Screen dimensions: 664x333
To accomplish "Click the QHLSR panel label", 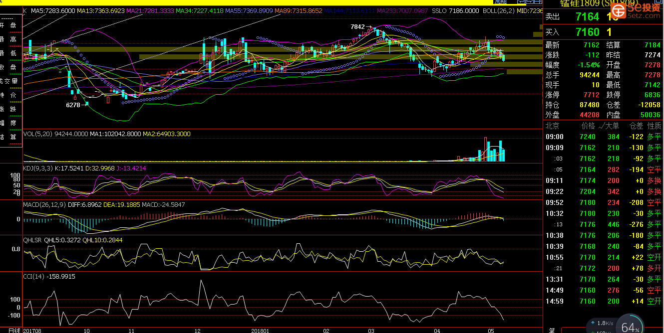I will pos(33,240).
